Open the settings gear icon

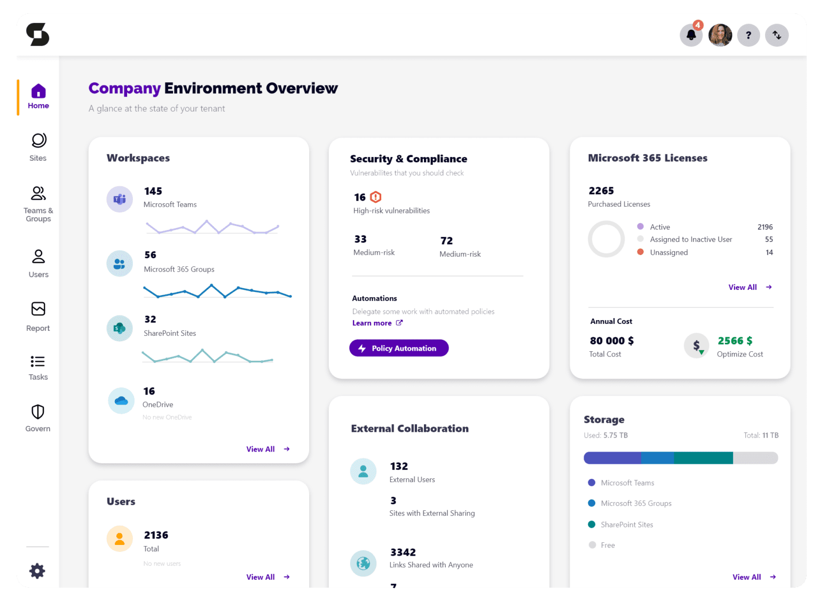[37, 571]
